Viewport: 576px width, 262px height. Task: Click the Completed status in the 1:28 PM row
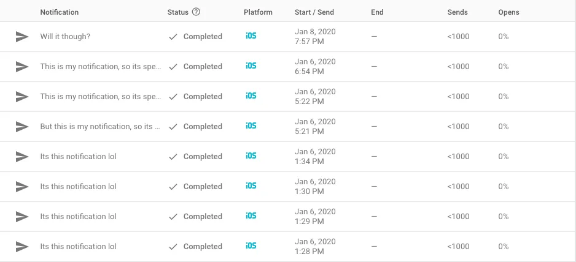[x=202, y=247]
